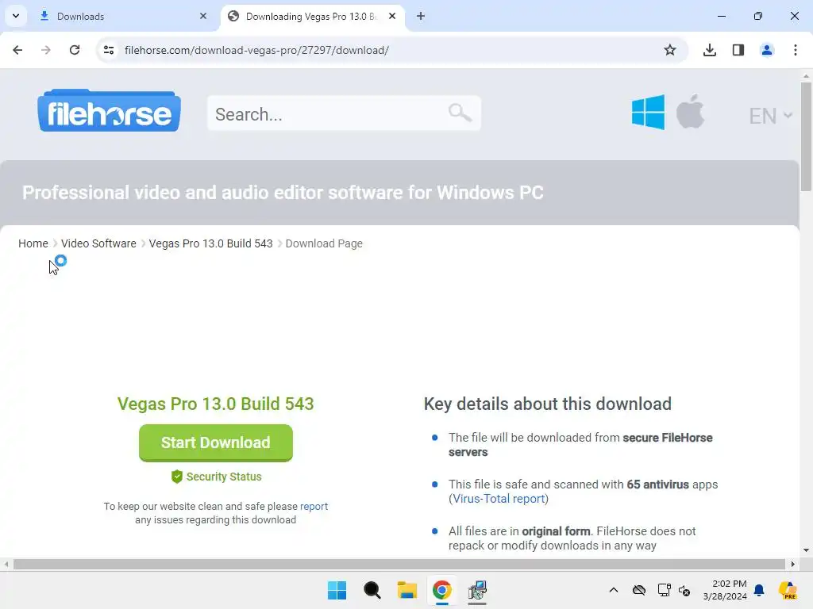Open the installer app in the taskbar
The width and height of the screenshot is (813, 609).
[477, 590]
